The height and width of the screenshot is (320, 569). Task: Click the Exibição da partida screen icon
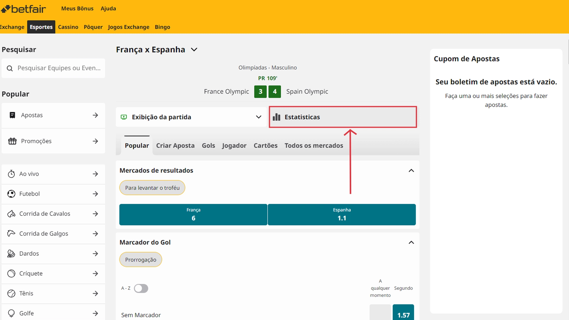(x=124, y=117)
